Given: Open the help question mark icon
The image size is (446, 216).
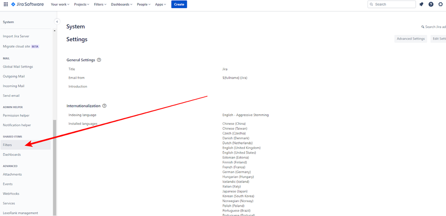Looking at the screenshot, I should point(431,4).
